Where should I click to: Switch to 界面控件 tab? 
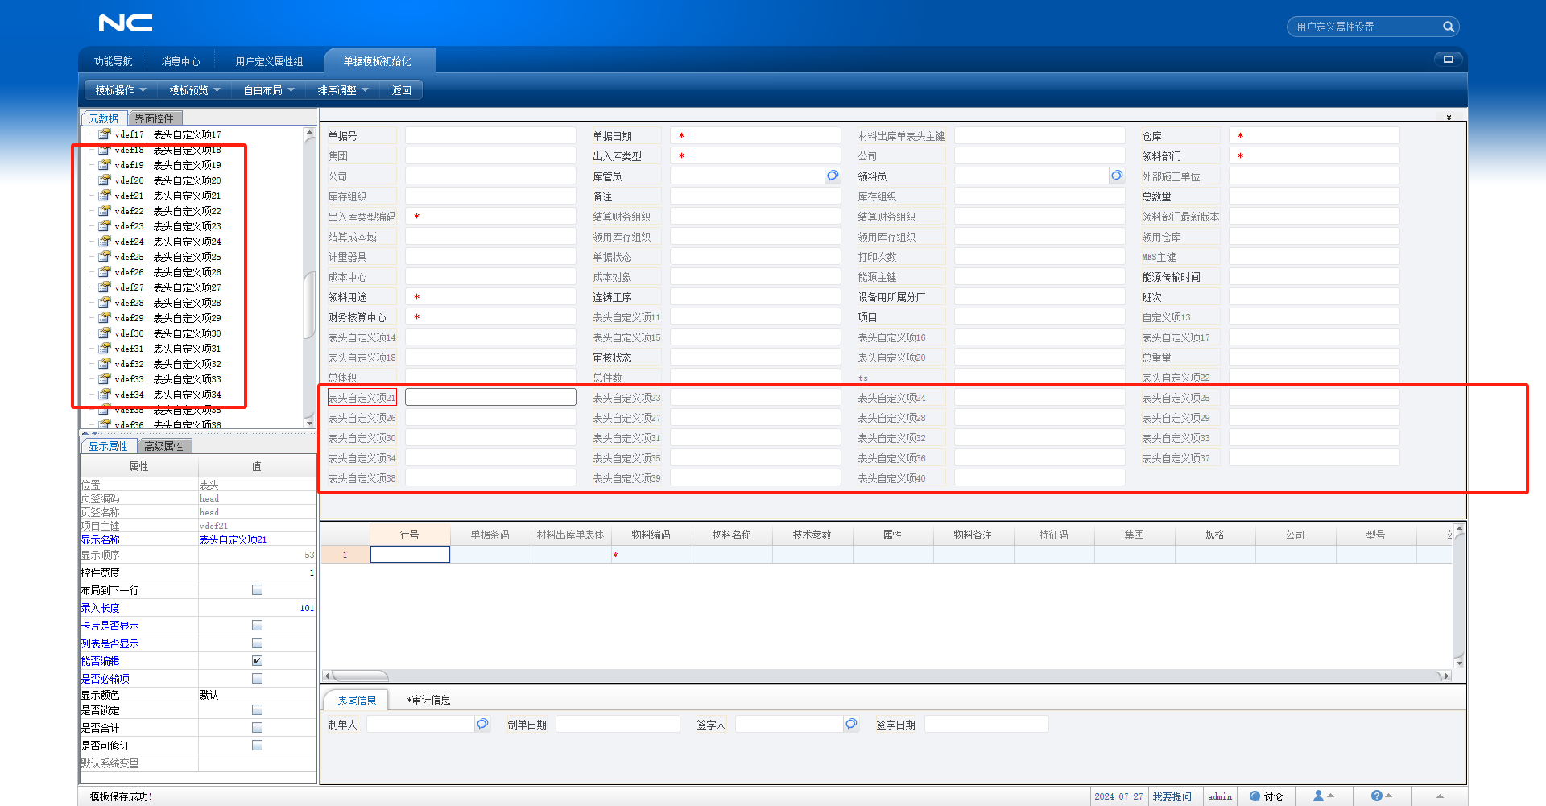154,118
